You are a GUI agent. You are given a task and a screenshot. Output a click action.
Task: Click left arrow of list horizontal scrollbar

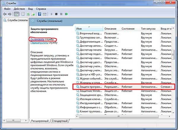[77, 116]
